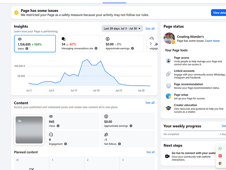
Task: Select Messaging conversations started card
Action: (79, 44)
